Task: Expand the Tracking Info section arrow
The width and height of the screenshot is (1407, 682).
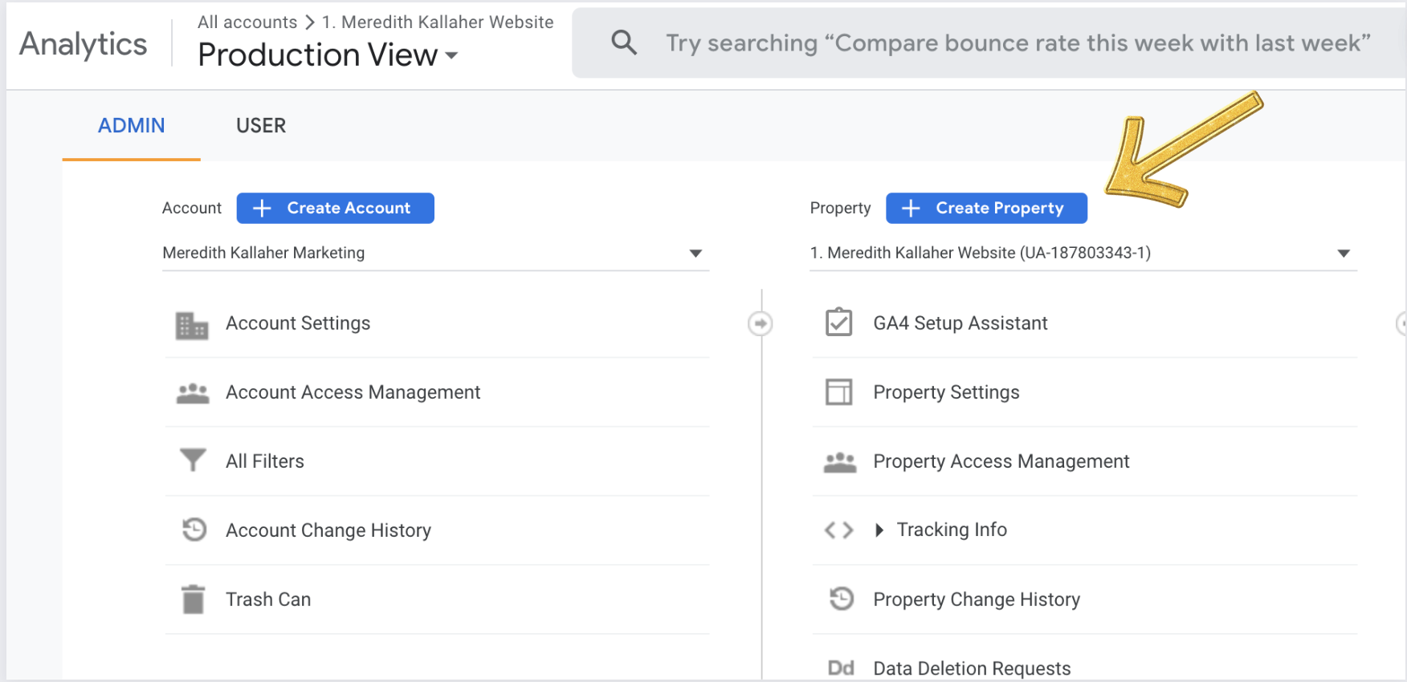Action: coord(879,530)
